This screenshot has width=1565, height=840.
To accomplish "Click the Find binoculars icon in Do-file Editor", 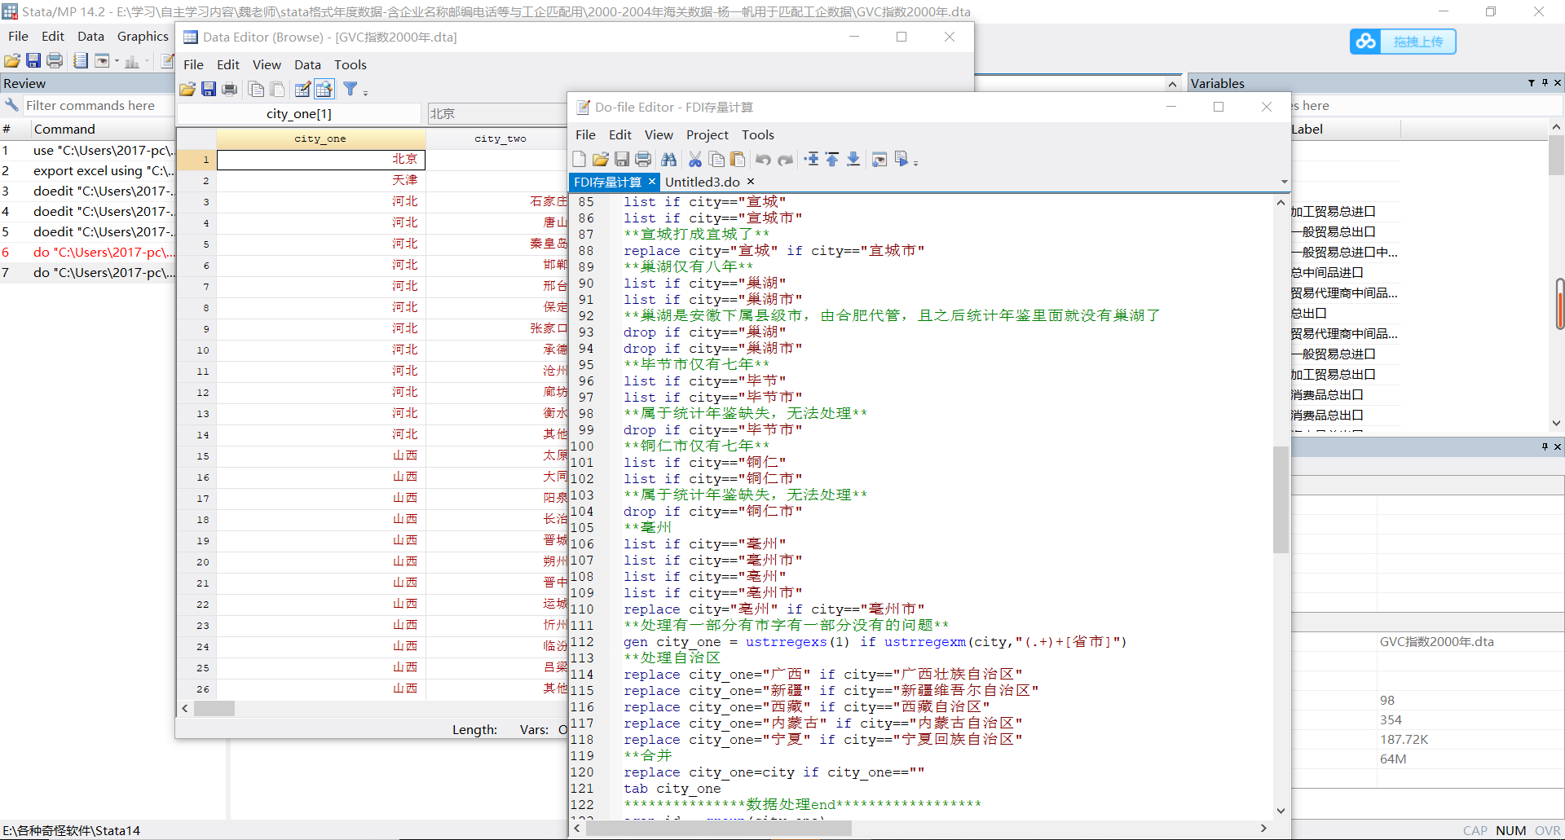I will click(668, 160).
